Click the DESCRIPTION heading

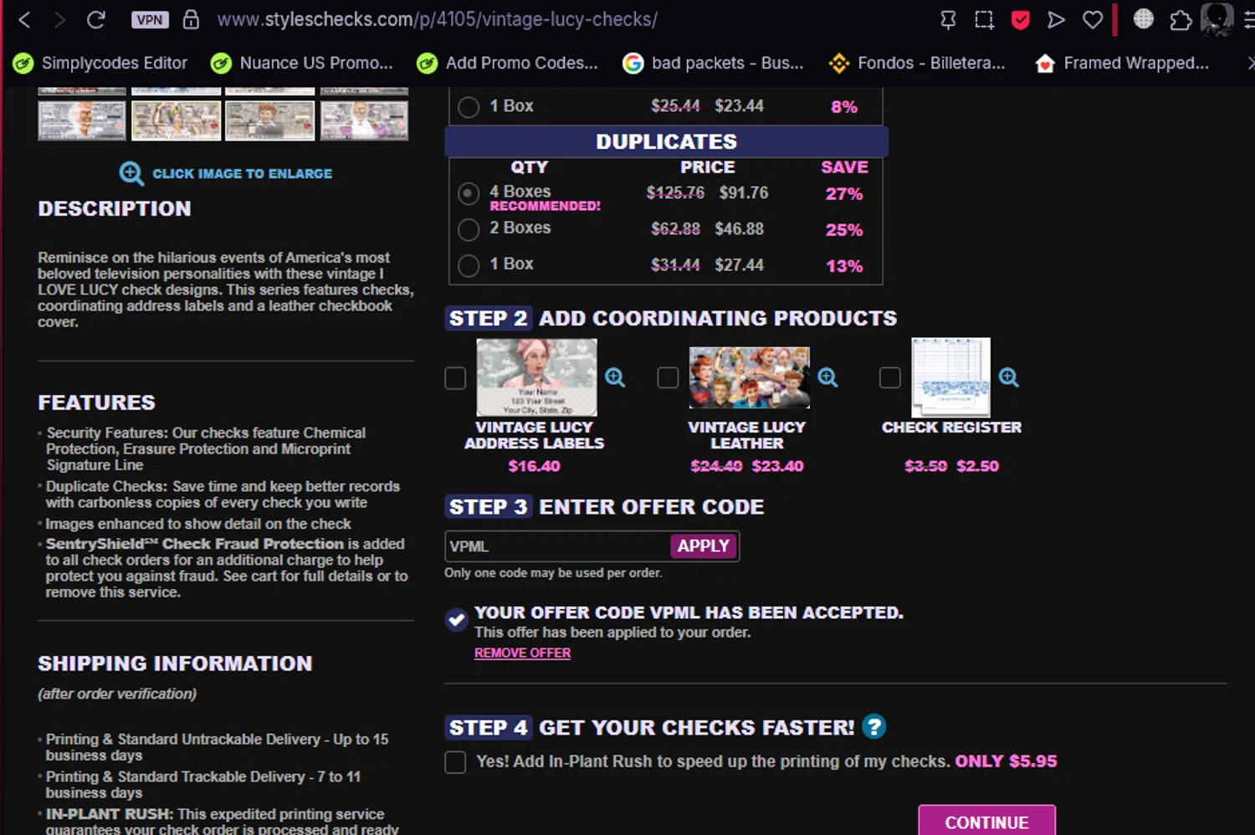tap(115, 208)
